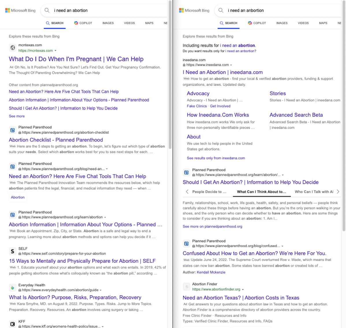Click the left arrow before 'People Decide to' tab

click(x=187, y=192)
